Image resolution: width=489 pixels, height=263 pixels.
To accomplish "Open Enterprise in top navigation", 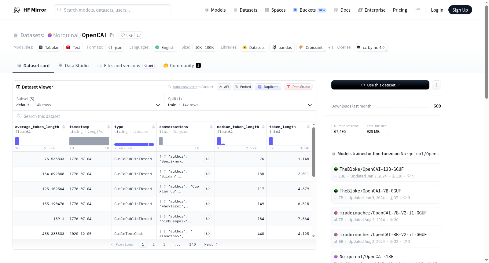I will [372, 10].
